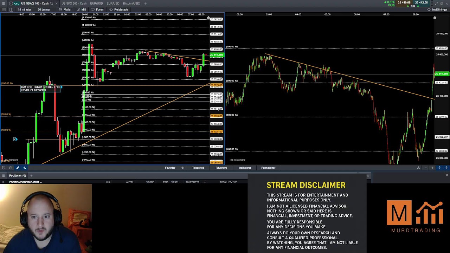Click current price label 25 441,080 left chart
Screen dimensions: 450x253
(x=217, y=55)
